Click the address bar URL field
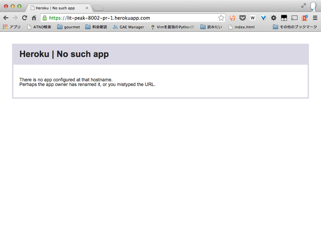 click(x=133, y=18)
